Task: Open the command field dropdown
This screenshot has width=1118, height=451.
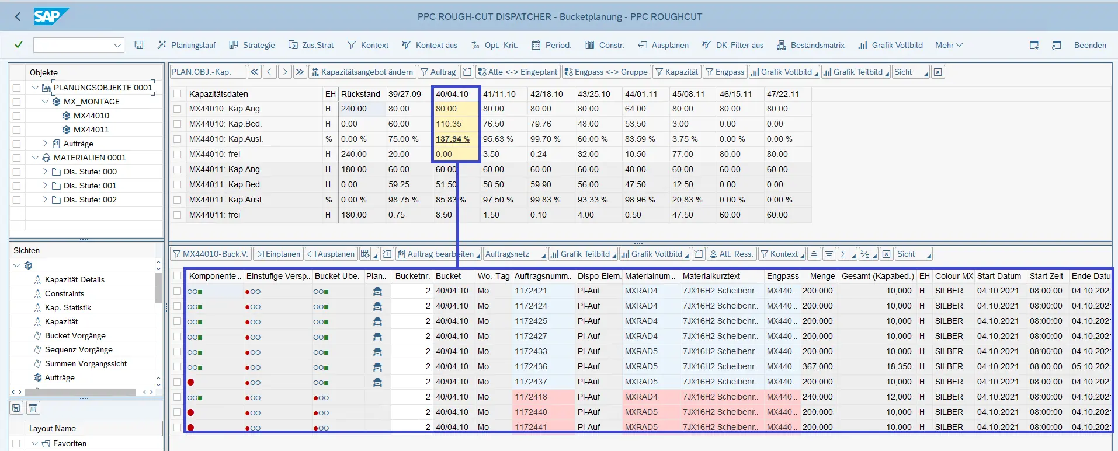Action: tap(117, 45)
